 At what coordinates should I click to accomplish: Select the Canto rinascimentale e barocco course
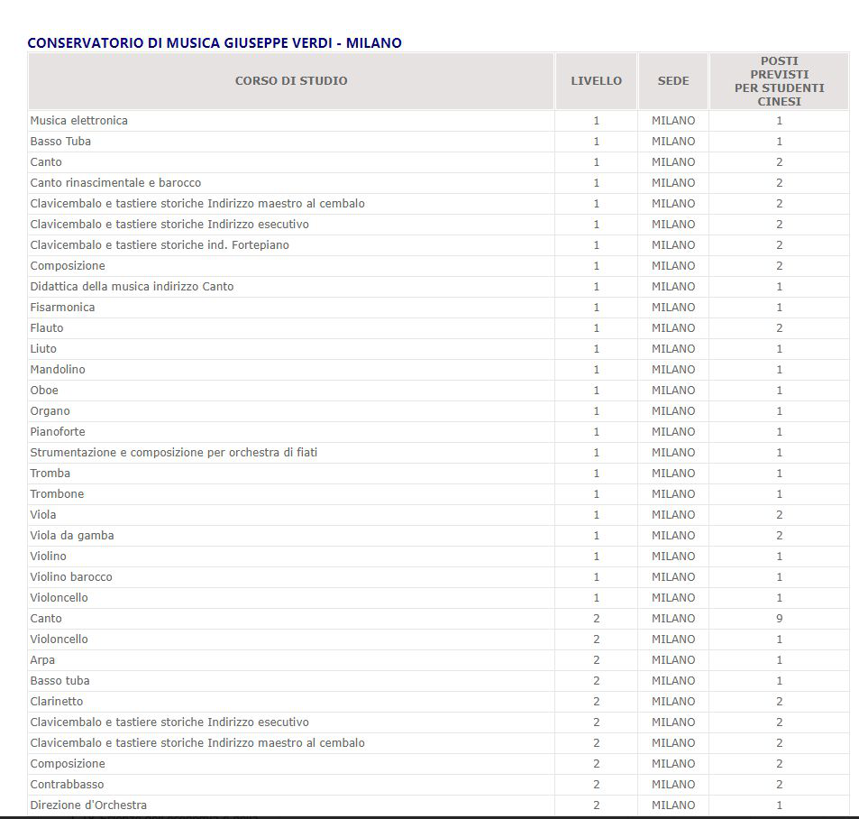point(115,183)
